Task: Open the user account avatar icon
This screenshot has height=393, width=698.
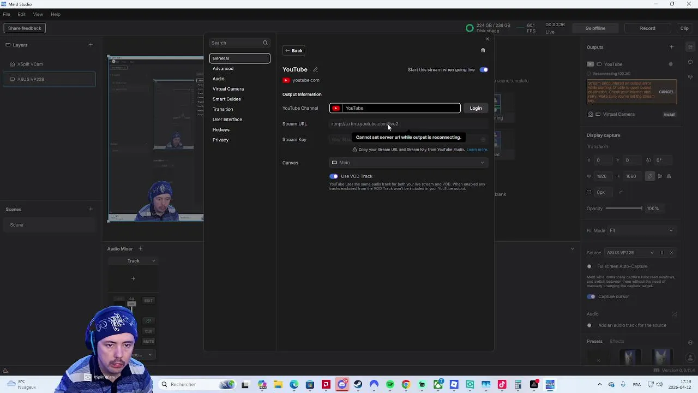Action: click(x=690, y=359)
